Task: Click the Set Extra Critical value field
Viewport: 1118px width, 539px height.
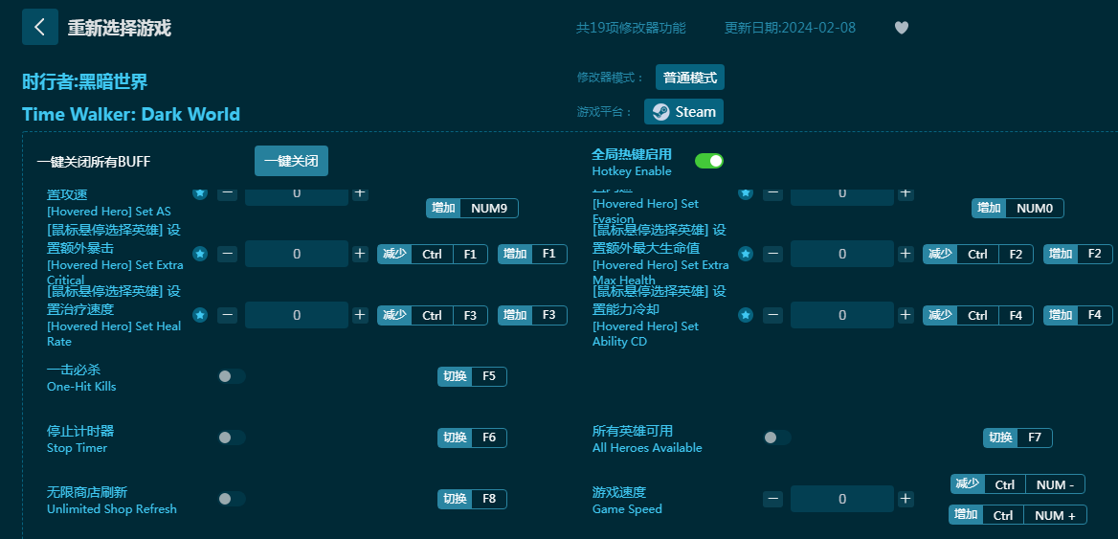Action: pyautogui.click(x=297, y=254)
